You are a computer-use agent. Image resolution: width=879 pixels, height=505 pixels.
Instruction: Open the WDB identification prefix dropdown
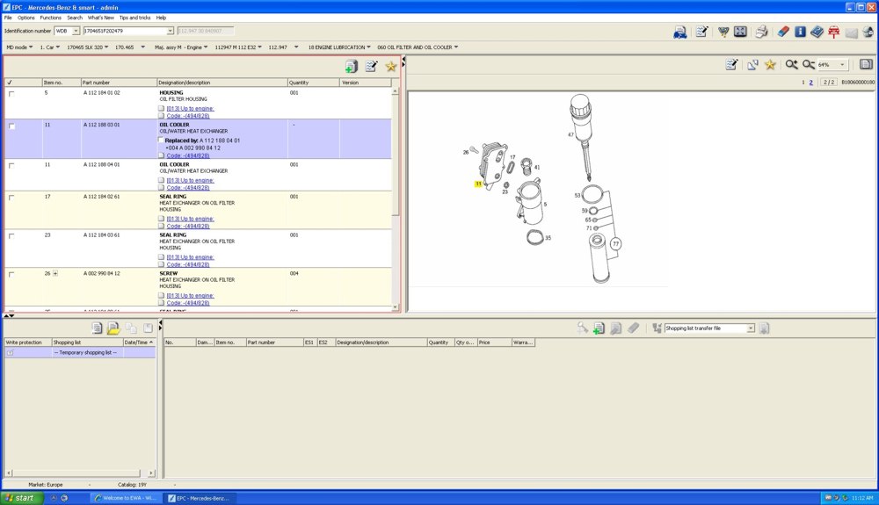pos(76,31)
